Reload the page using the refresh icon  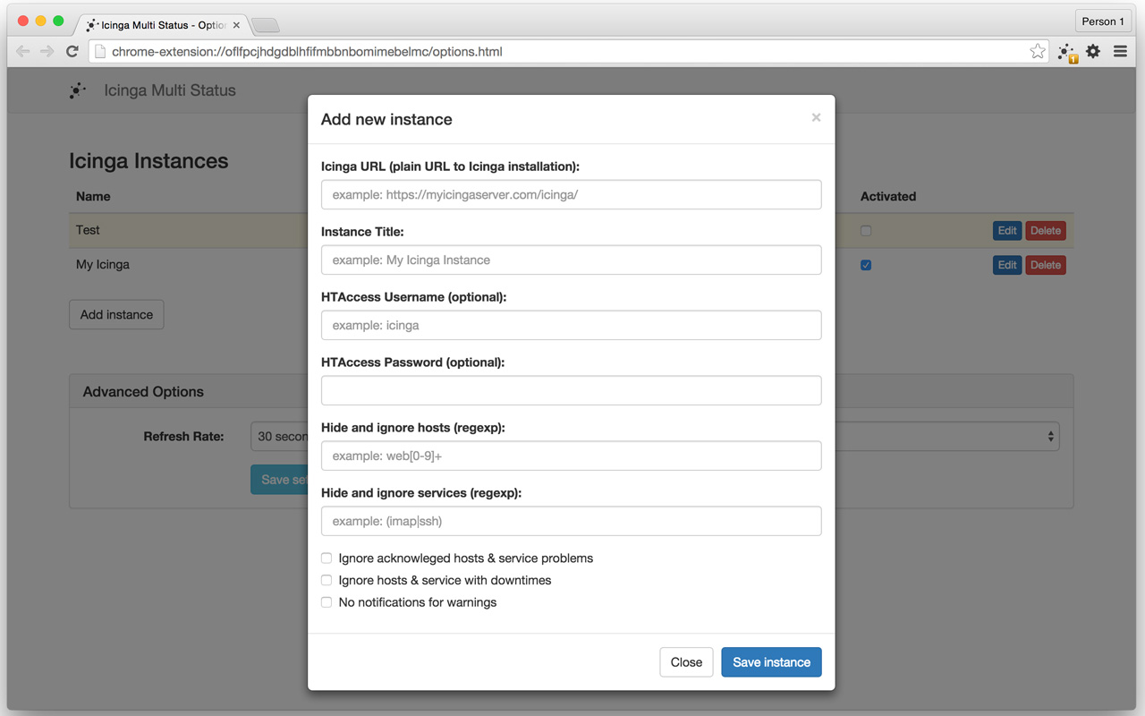pyautogui.click(x=72, y=51)
